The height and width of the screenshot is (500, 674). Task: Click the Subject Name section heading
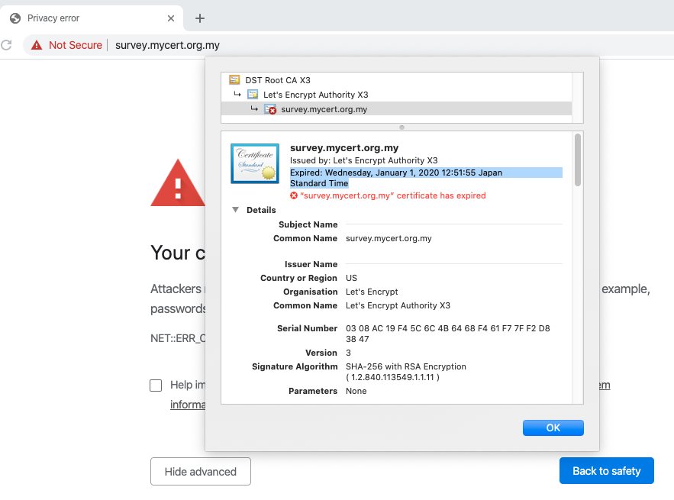pyautogui.click(x=308, y=224)
